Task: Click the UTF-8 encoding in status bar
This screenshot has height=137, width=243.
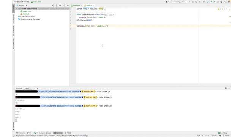Action: pyautogui.click(x=207, y=136)
